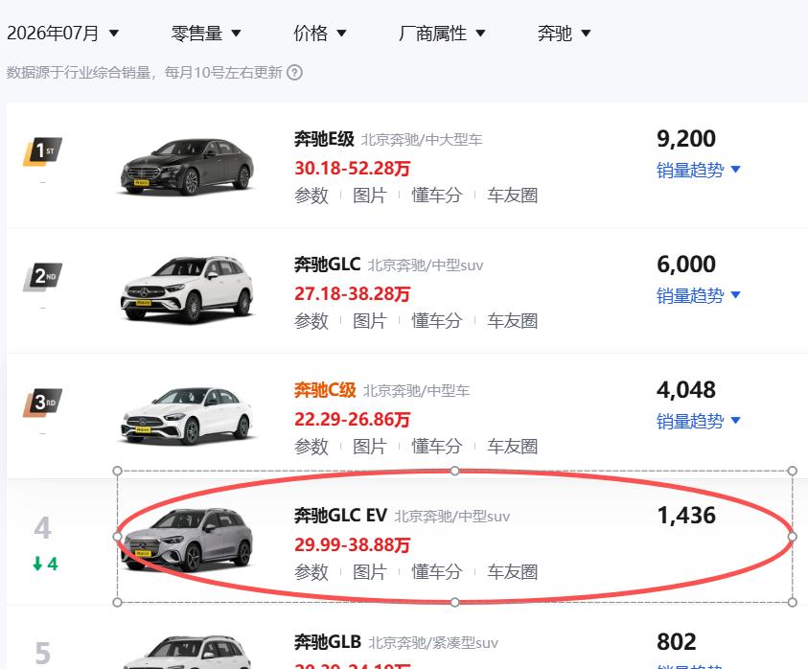Click the bottom-right corner selection handle
The width and height of the screenshot is (808, 669).
click(793, 602)
